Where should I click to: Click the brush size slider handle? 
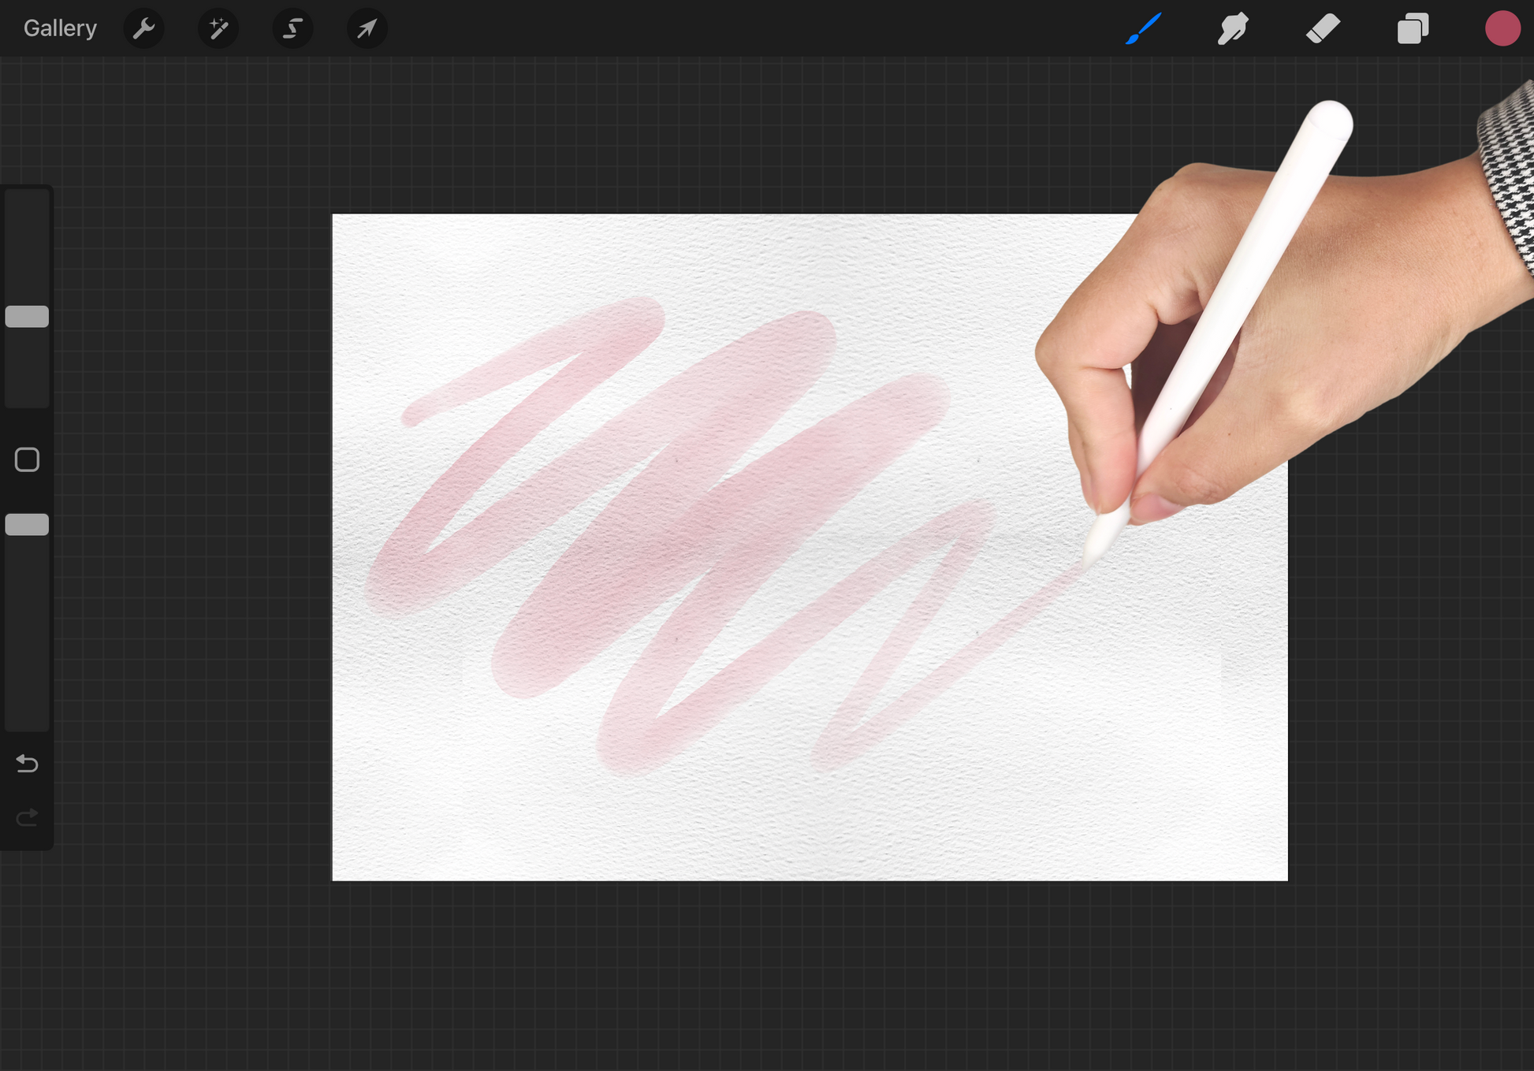[x=28, y=317]
